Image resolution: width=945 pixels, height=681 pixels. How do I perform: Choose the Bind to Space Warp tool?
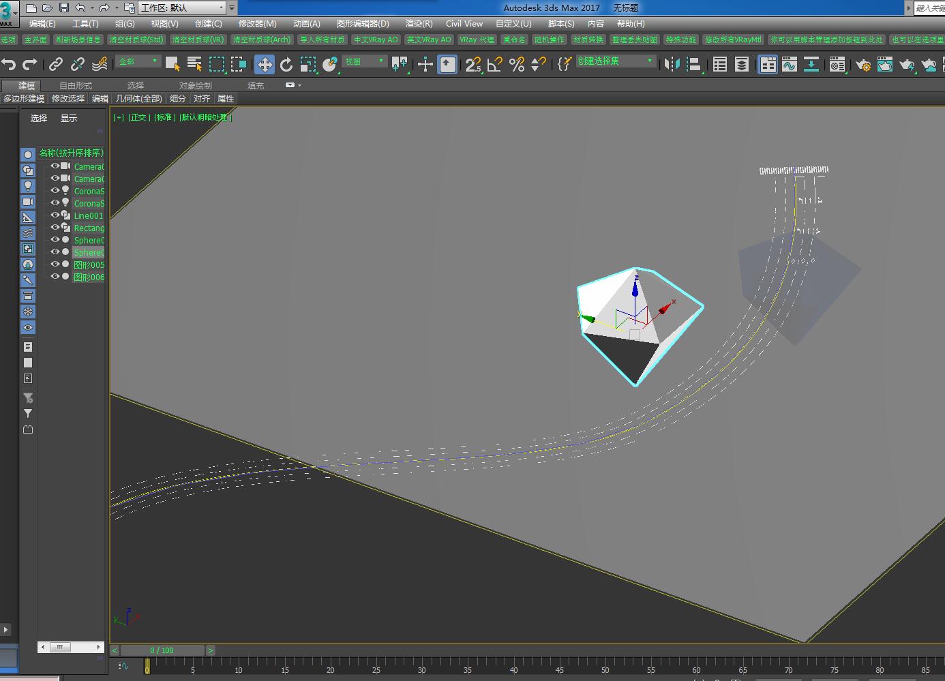[100, 64]
